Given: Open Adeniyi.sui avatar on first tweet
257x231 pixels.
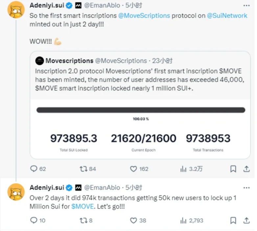Looking at the screenshot, I should pyautogui.click(x=16, y=10).
